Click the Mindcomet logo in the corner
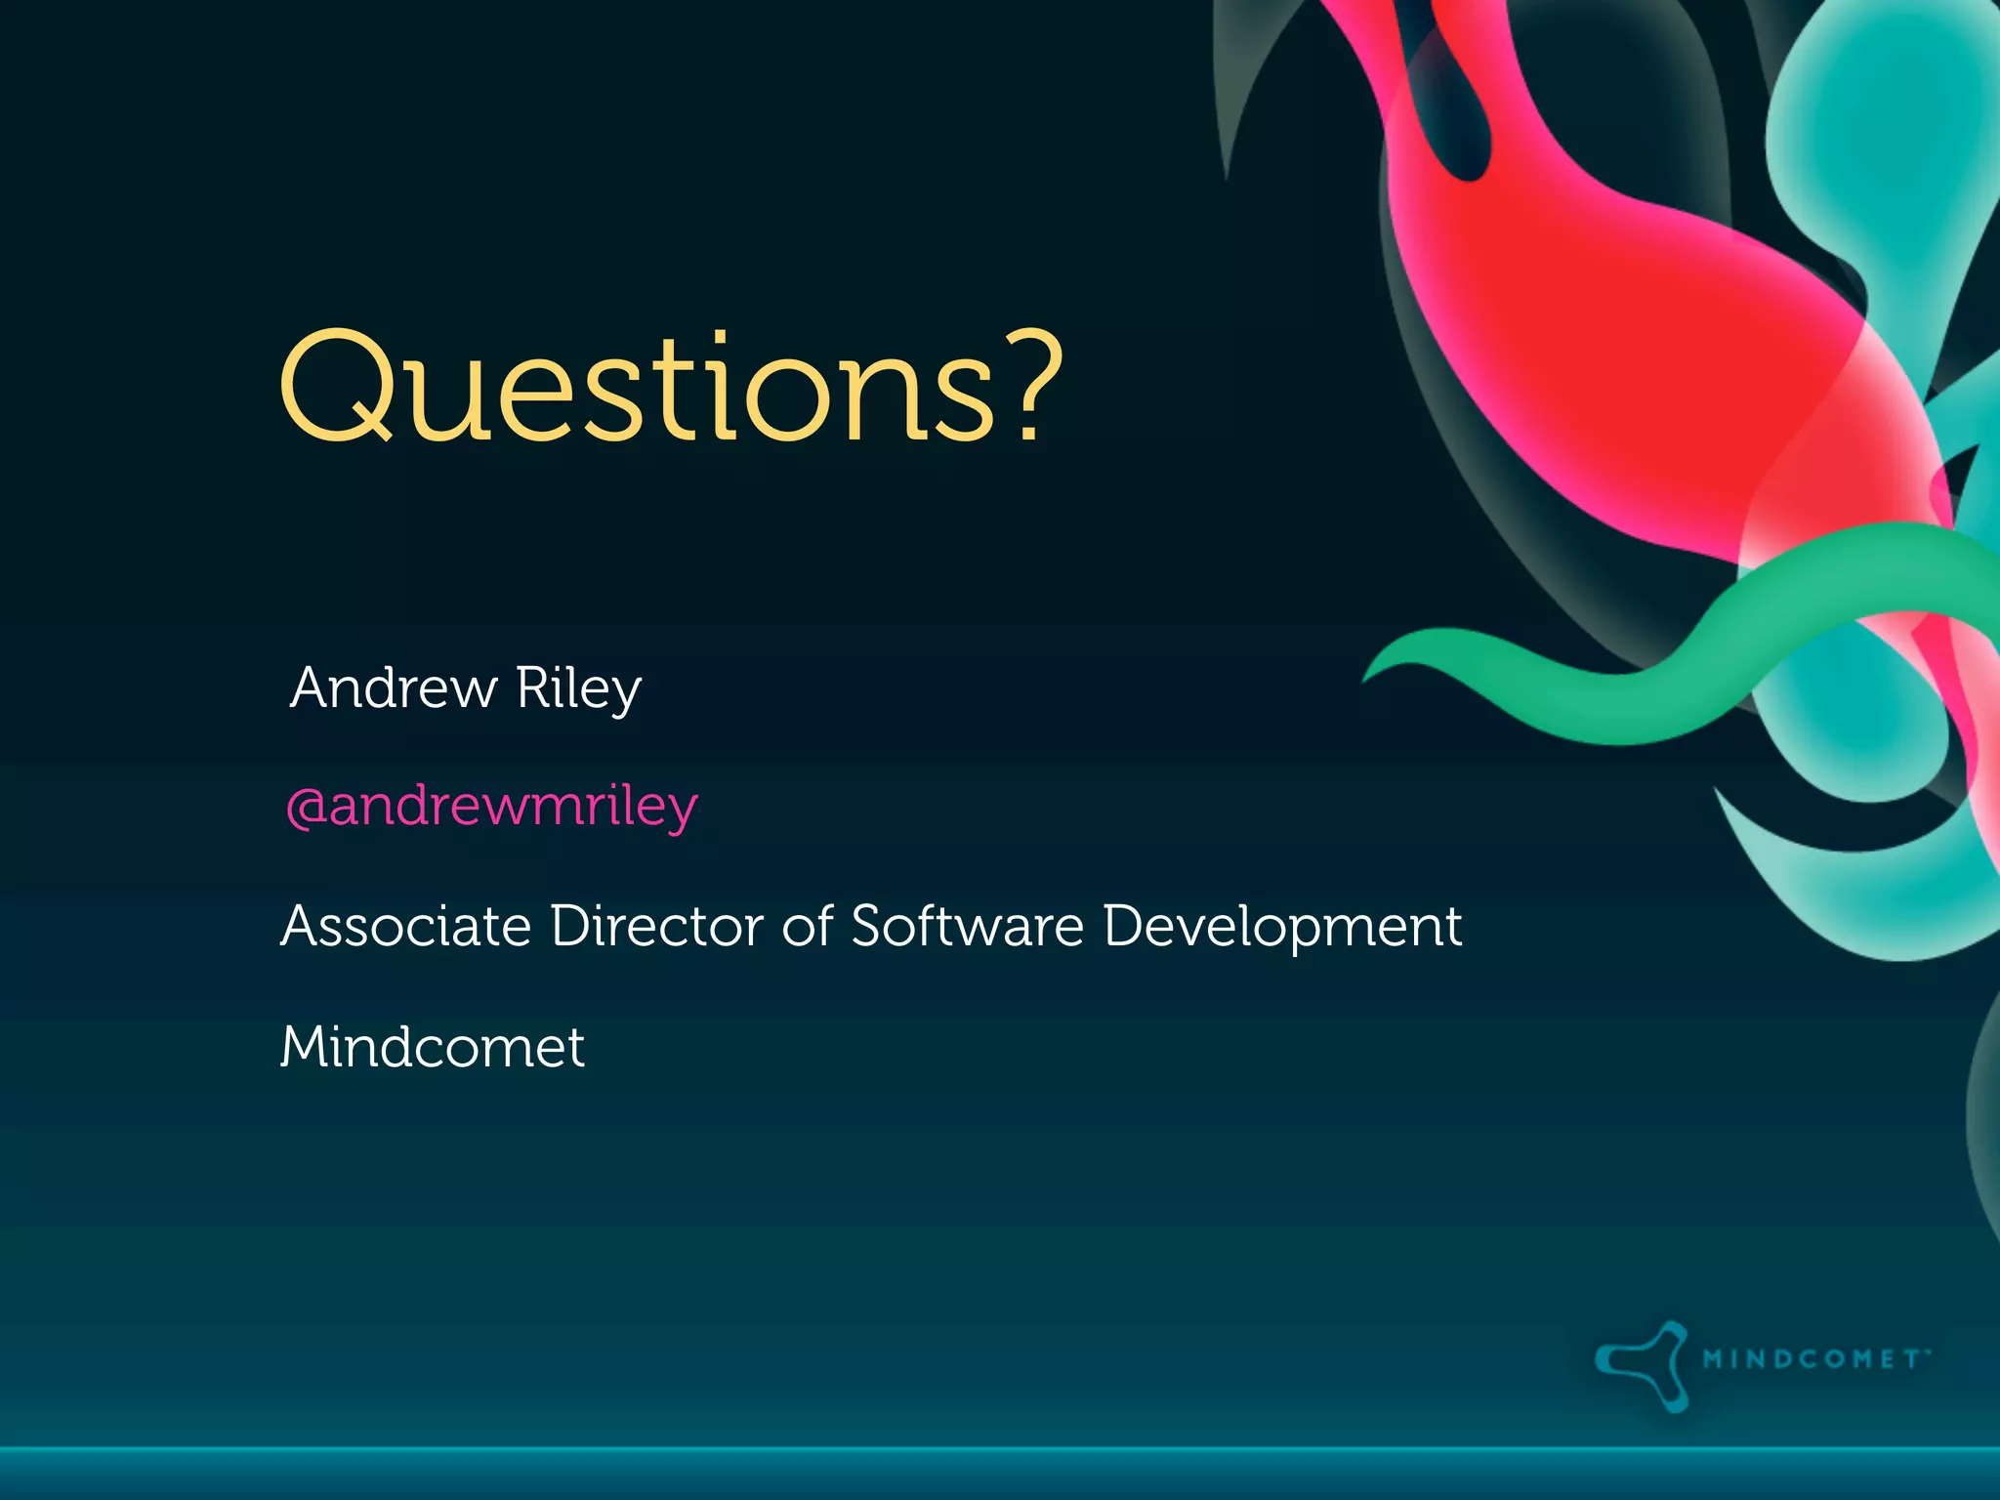This screenshot has width=2000, height=1500. pos(1763,1365)
